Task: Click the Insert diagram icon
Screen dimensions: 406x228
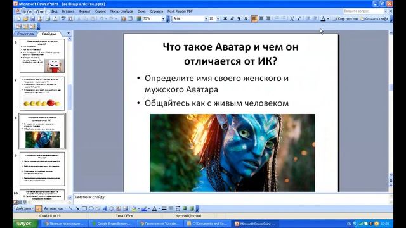Action: [112, 208]
